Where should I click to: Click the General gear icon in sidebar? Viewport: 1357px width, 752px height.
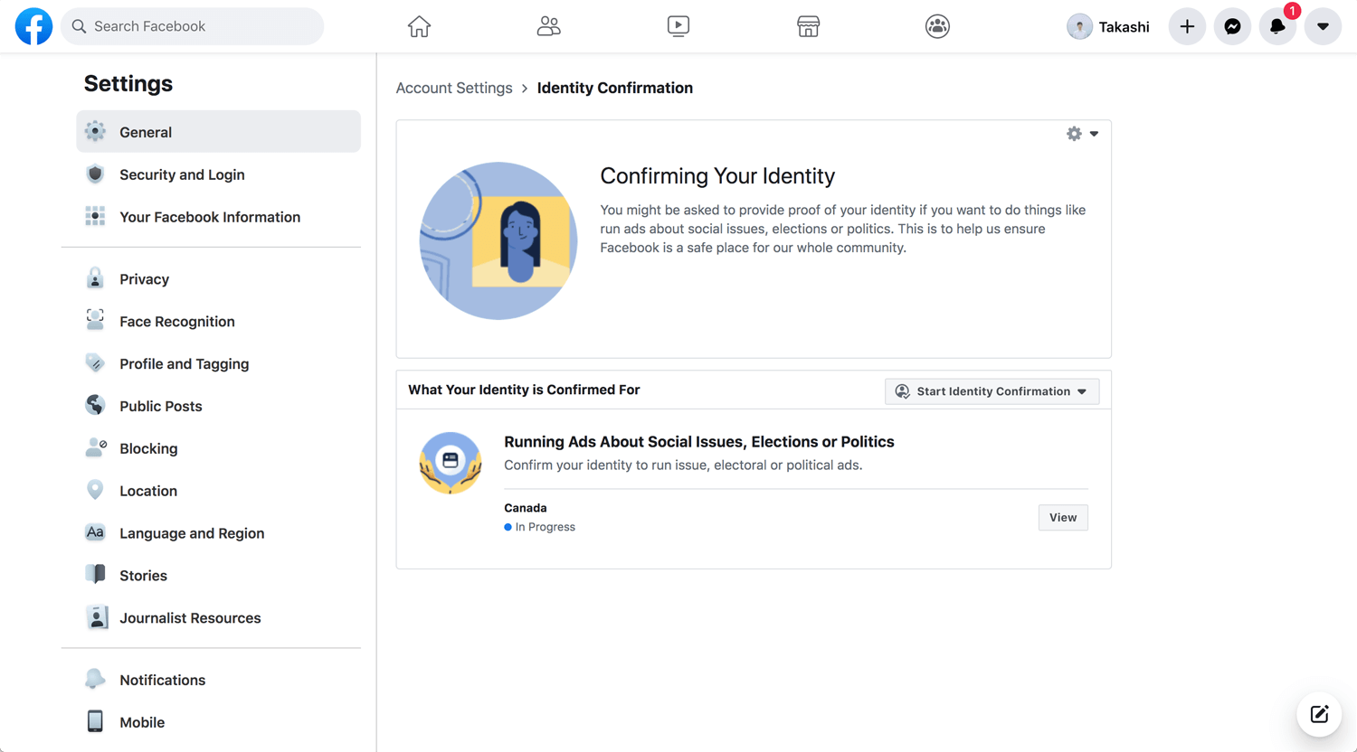point(95,132)
